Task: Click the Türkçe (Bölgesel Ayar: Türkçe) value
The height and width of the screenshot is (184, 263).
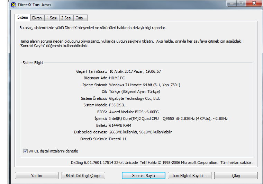Action: 135,92
